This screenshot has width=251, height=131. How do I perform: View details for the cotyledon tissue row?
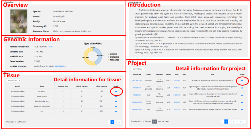[x=116, y=91]
